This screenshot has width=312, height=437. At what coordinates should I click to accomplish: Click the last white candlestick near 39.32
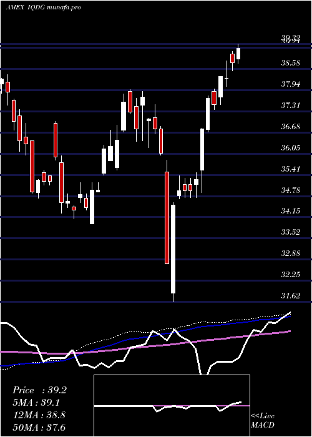[238, 54]
